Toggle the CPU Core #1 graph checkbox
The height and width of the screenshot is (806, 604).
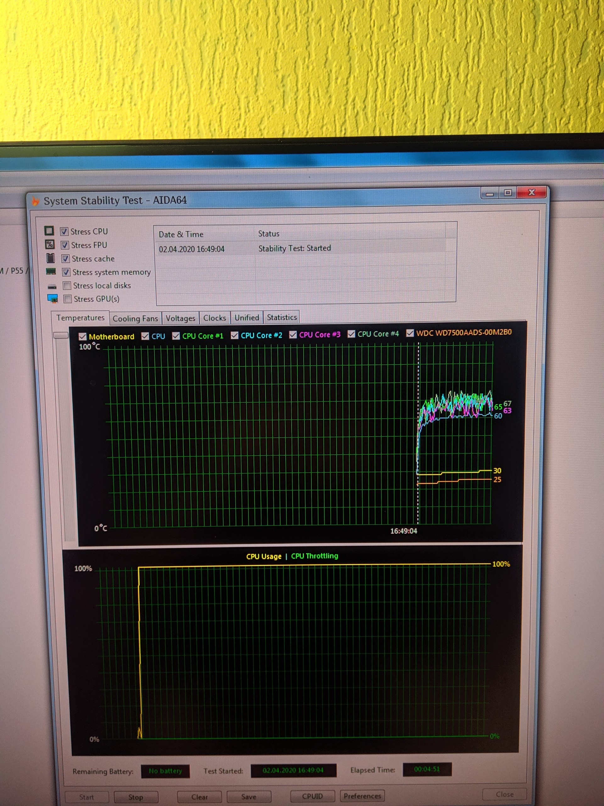point(176,336)
